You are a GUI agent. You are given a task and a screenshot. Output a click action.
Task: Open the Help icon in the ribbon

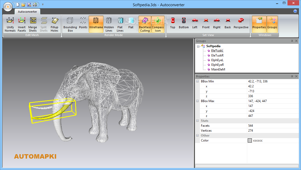pos(295,11)
